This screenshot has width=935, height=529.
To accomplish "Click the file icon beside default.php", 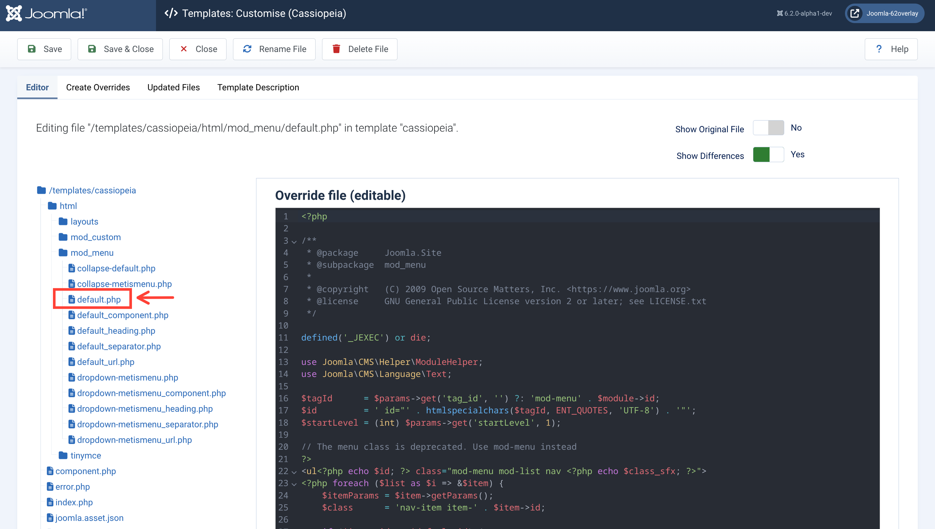I will tap(71, 299).
